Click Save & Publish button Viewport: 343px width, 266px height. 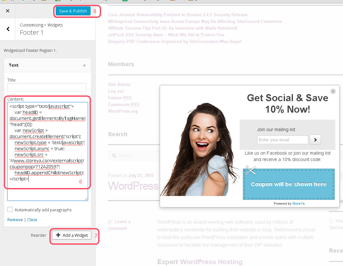(73, 11)
